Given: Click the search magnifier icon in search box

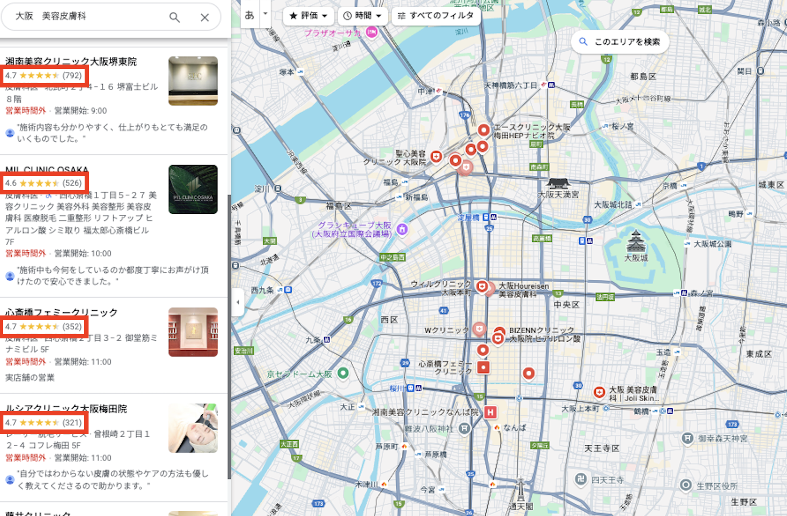Looking at the screenshot, I should coord(175,18).
